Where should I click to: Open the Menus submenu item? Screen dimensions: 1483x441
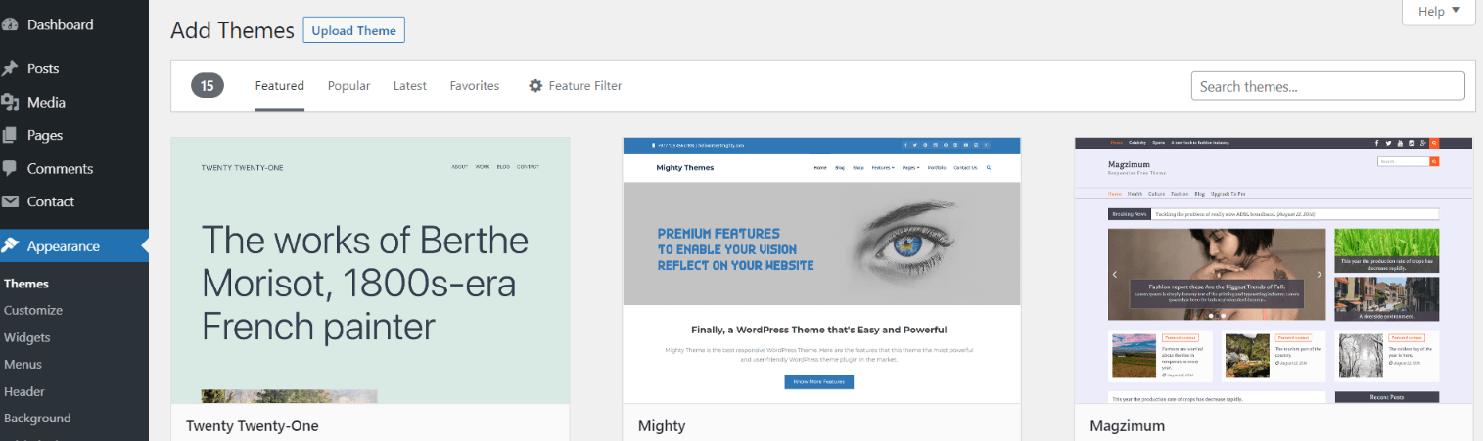tap(23, 364)
